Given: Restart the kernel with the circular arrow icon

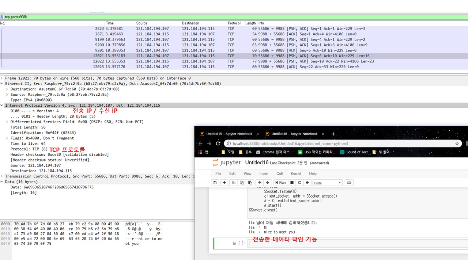Looking at the screenshot, I should (299, 183).
